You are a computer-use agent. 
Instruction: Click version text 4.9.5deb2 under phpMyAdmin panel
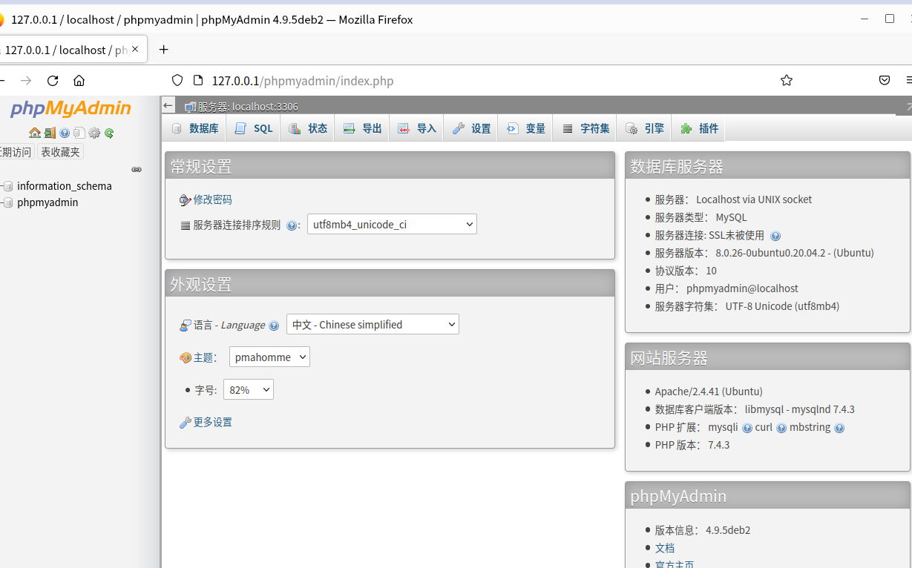(x=728, y=531)
